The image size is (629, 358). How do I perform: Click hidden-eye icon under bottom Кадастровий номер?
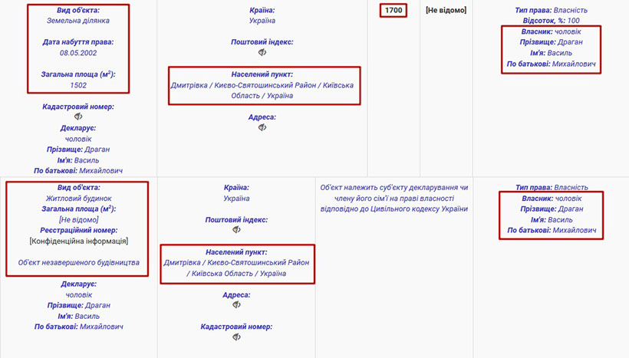(x=236, y=337)
